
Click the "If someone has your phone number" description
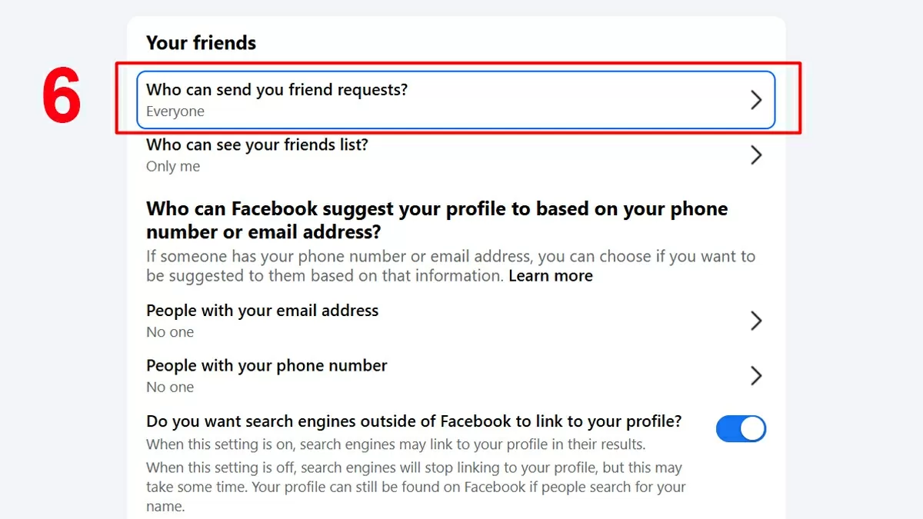[450, 257]
